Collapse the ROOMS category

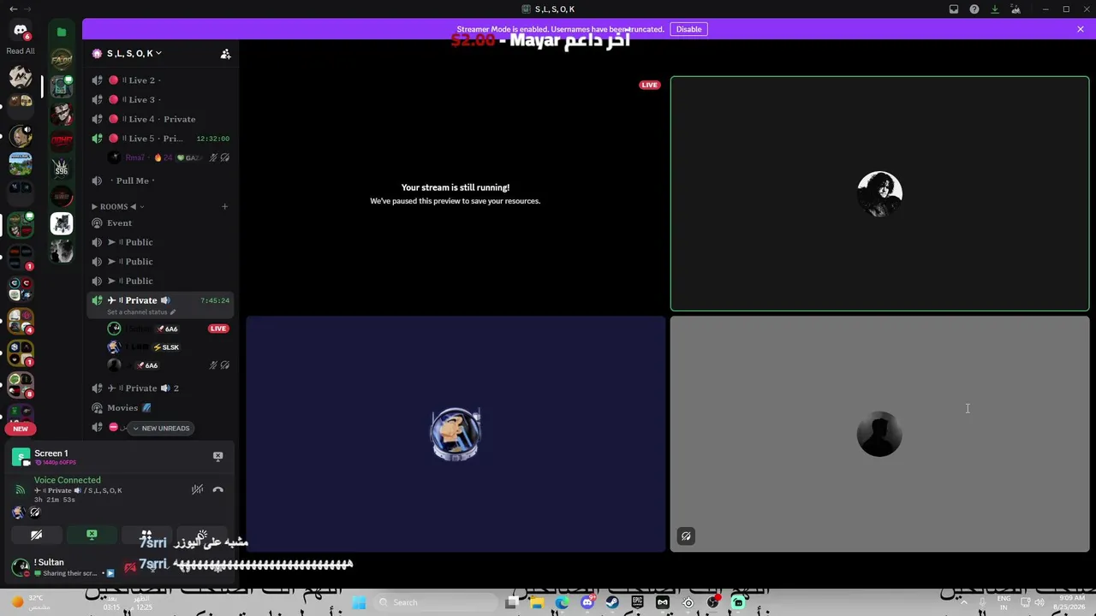click(118, 206)
